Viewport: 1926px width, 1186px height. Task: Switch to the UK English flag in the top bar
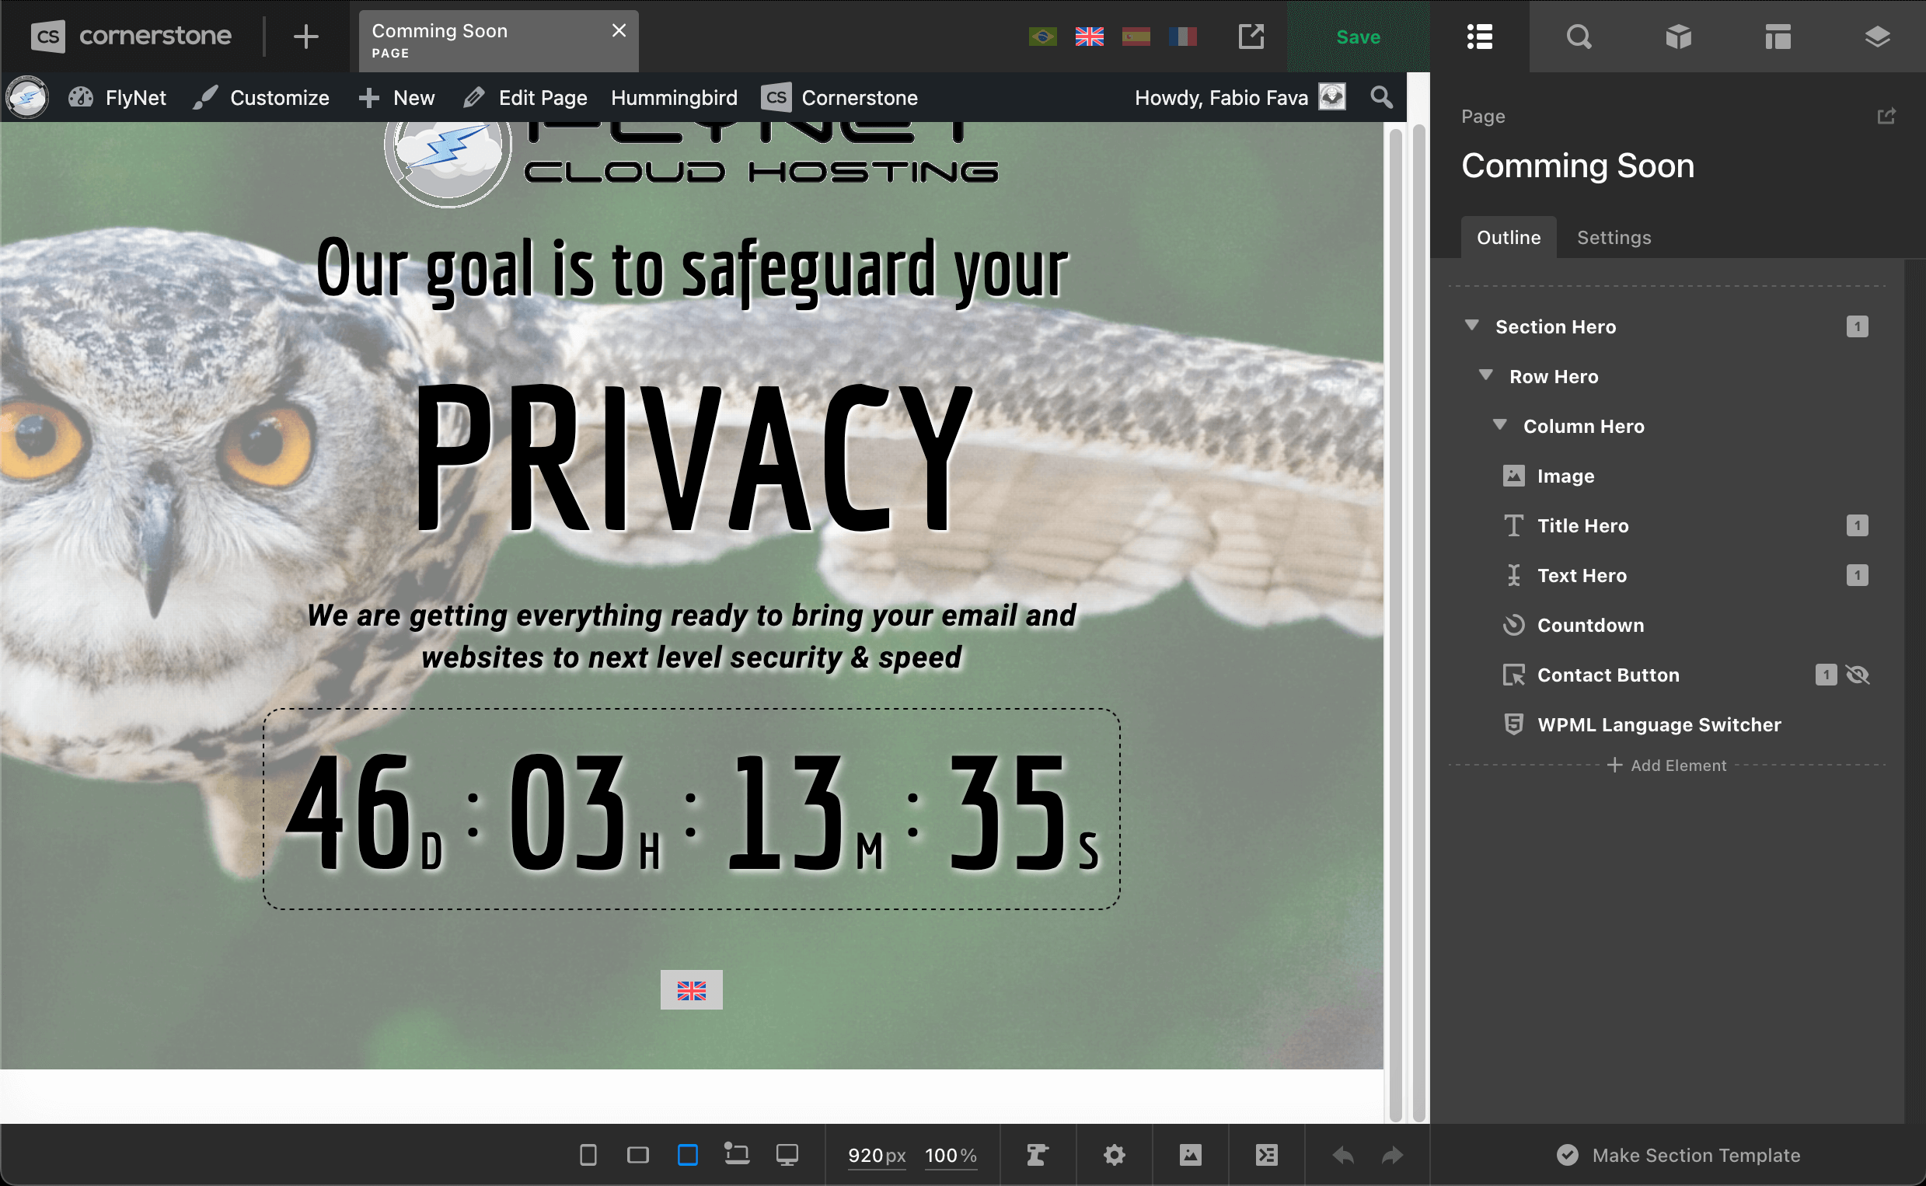1089,37
